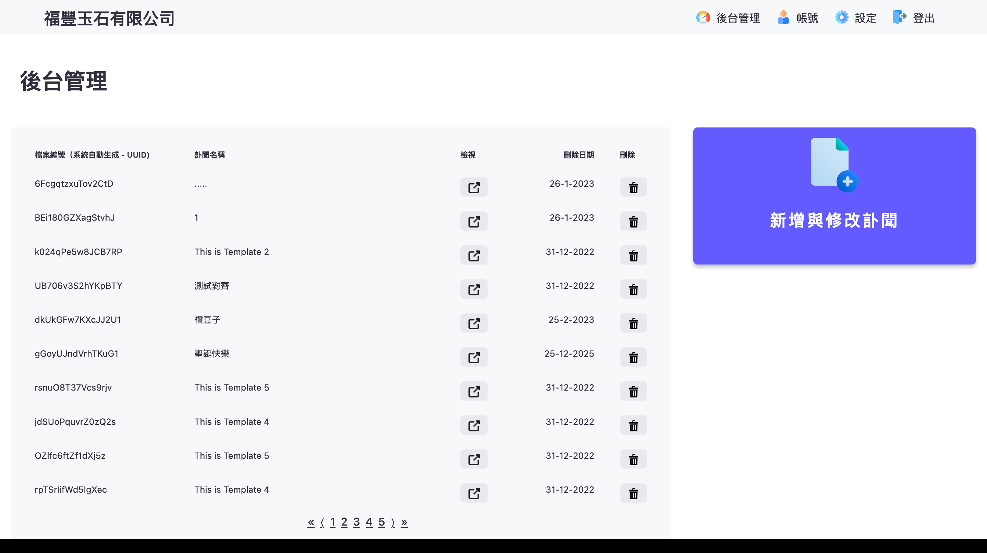Click the 帳號 account icon
This screenshot has height=553, width=987.
[x=783, y=17]
